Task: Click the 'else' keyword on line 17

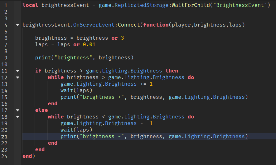Action: [41, 110]
